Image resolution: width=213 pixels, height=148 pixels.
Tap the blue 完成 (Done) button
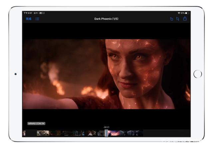pyautogui.click(x=29, y=19)
